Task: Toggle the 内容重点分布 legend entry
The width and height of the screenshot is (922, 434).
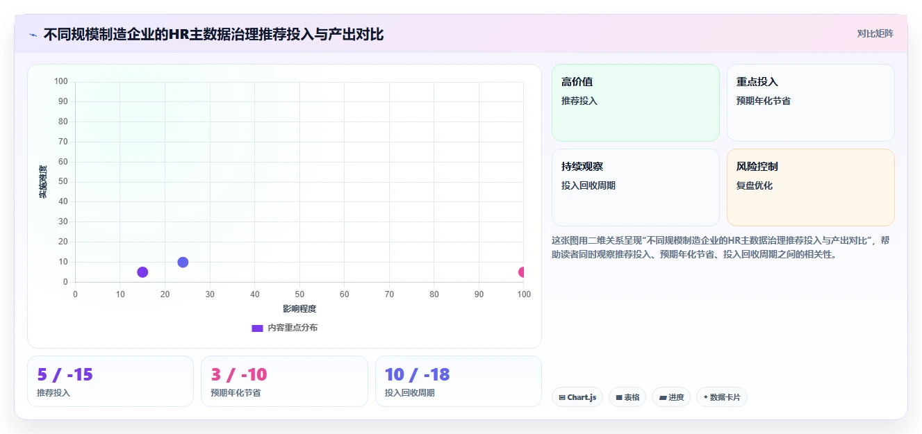Action: click(x=284, y=328)
